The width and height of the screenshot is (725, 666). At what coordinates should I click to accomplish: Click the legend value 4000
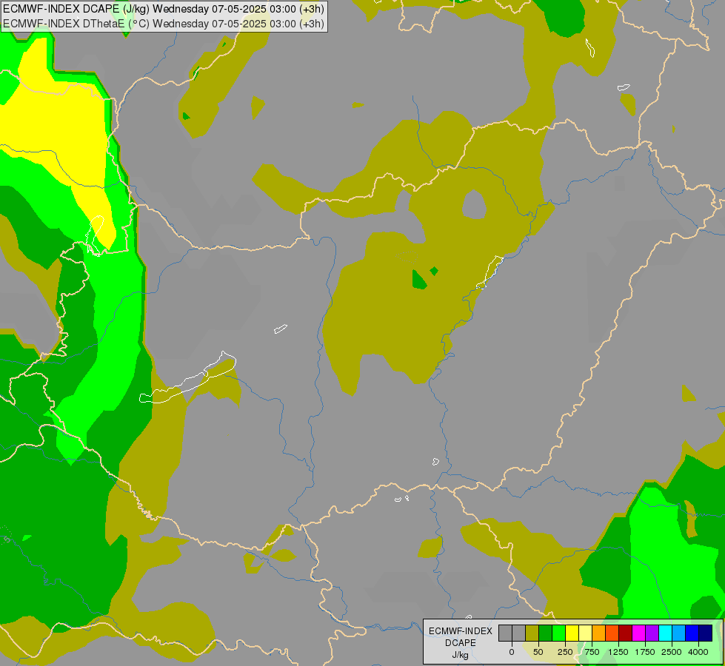pyautogui.click(x=698, y=652)
